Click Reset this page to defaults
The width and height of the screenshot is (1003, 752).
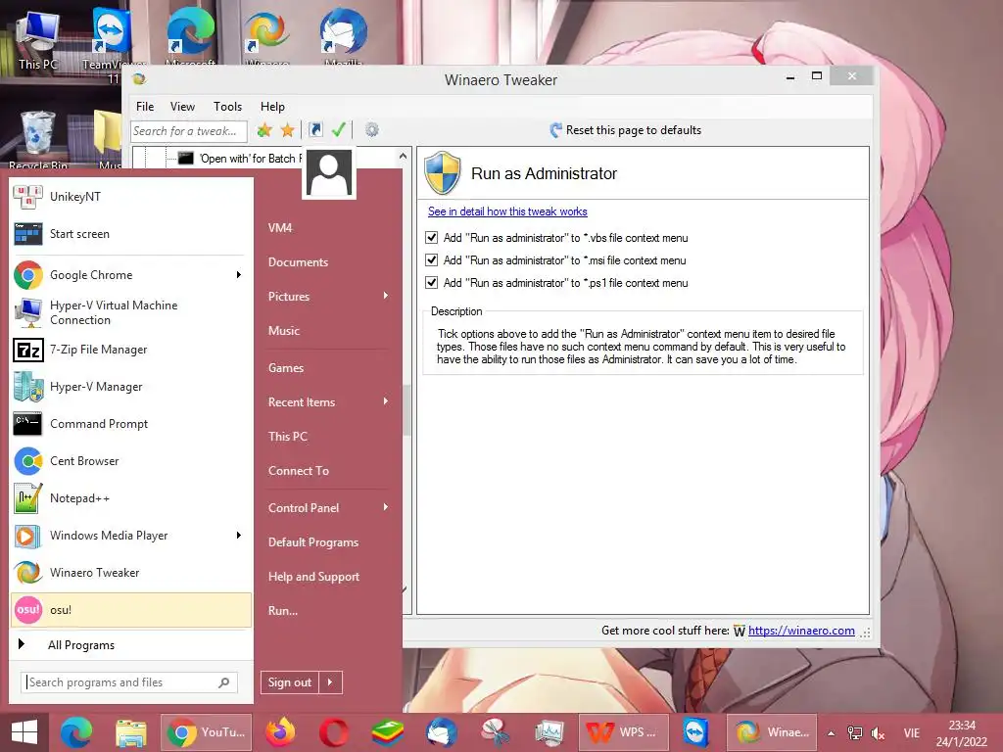[x=626, y=130]
